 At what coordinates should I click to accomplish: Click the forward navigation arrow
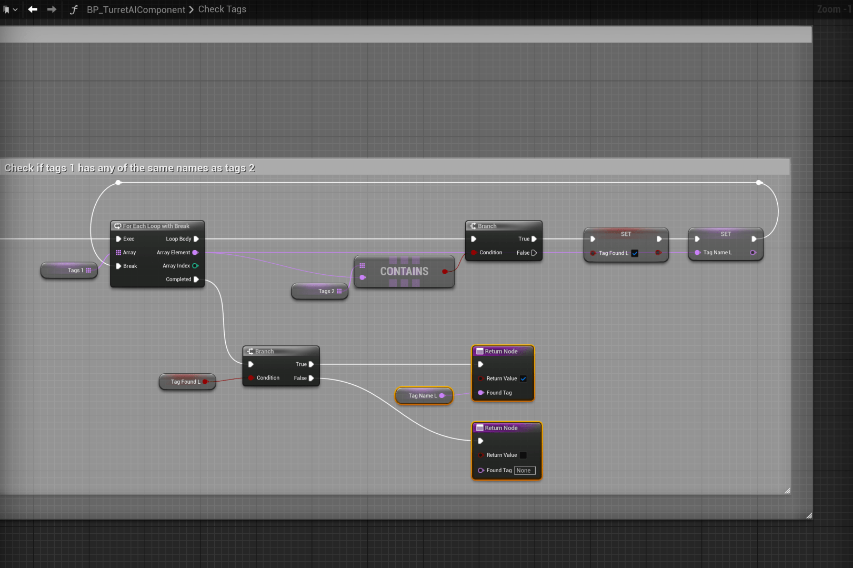coord(52,9)
